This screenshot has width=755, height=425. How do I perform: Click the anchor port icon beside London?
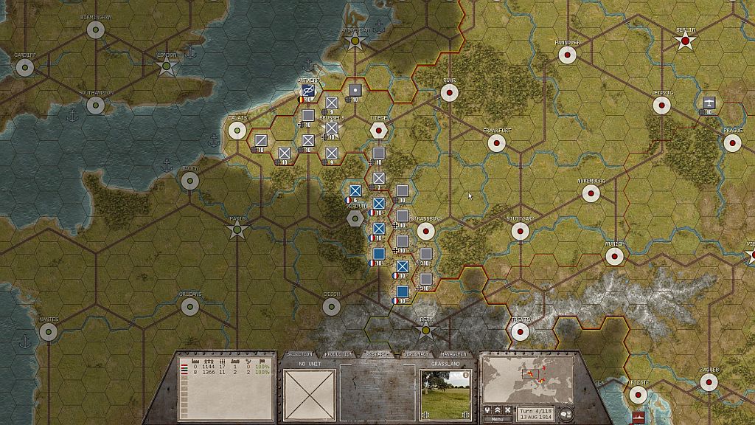(x=190, y=52)
